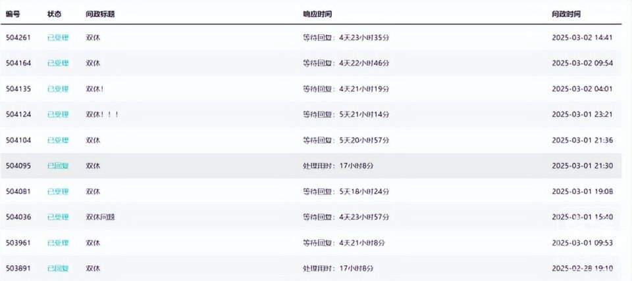Sort by the 问政时间 column header
632x281 pixels.
[566, 14]
